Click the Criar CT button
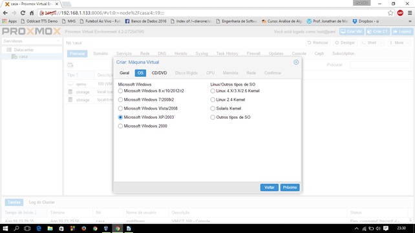 378,32
